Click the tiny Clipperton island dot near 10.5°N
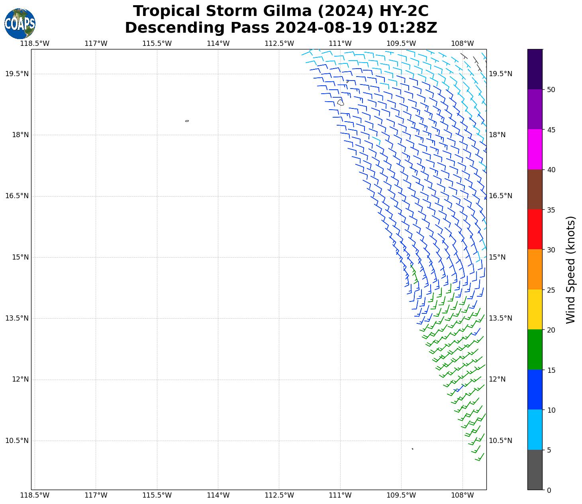Viewport: 582px width, 504px height. click(412, 449)
